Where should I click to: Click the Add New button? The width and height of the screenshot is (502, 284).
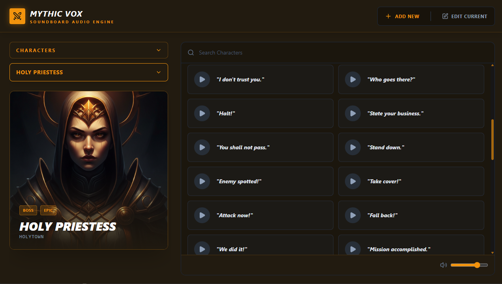coord(403,16)
